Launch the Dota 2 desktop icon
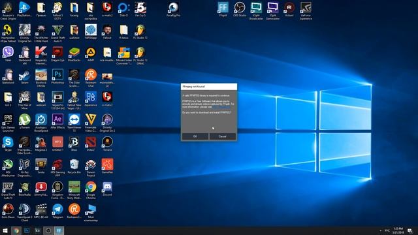 click(91, 144)
